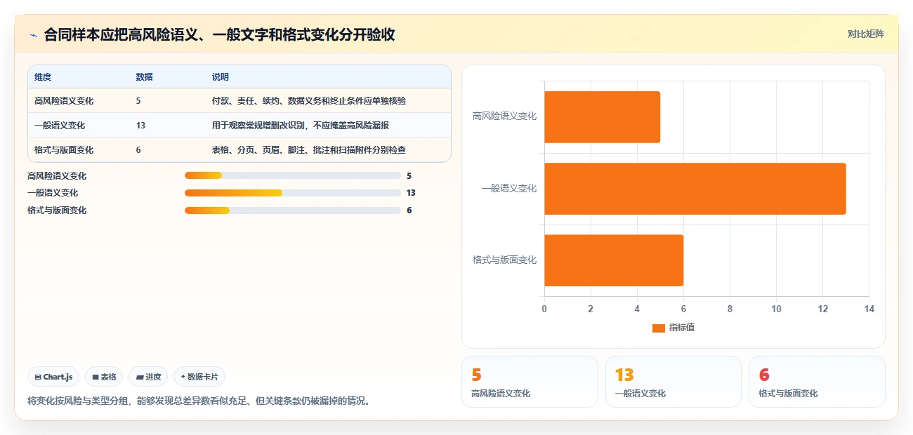Select the Chart.js tag chip
This screenshot has width=913, height=435.
54,377
